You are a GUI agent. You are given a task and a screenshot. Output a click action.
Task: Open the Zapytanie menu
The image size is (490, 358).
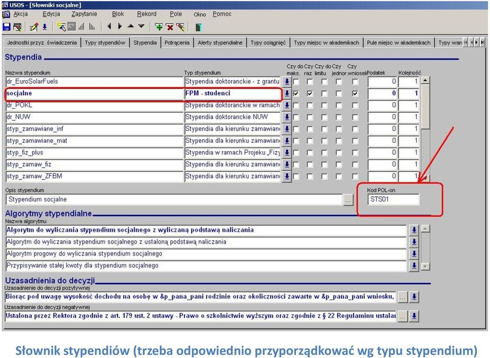pyautogui.click(x=84, y=14)
